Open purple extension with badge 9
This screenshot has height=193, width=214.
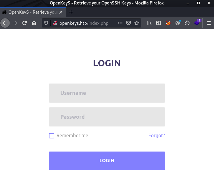(x=198, y=22)
